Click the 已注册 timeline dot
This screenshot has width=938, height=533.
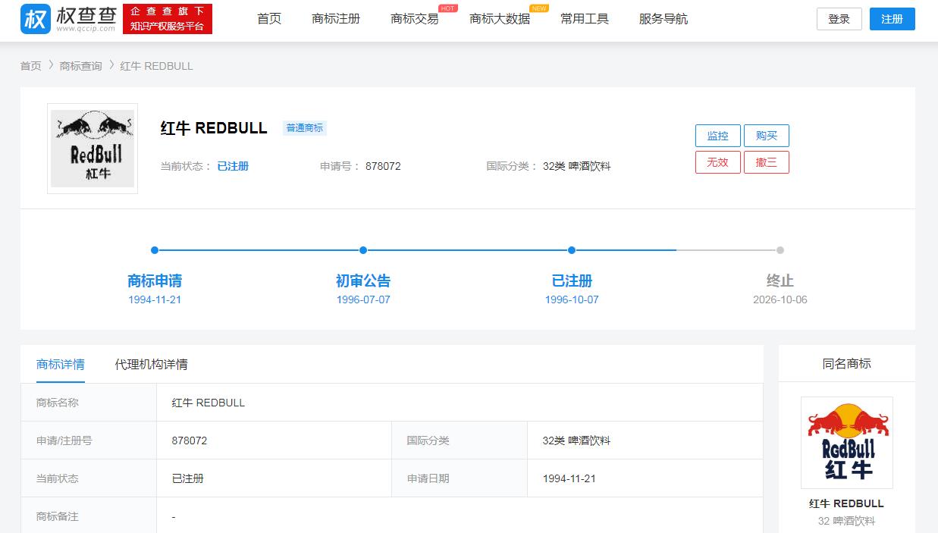tap(572, 250)
